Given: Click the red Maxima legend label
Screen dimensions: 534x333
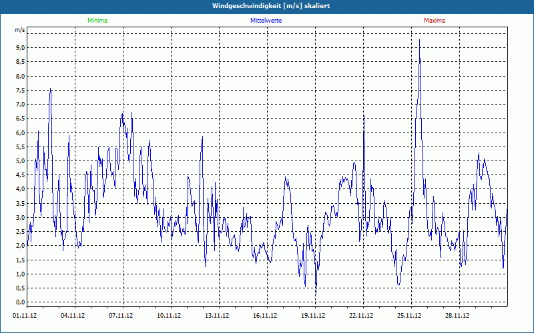Looking at the screenshot, I should click(435, 21).
